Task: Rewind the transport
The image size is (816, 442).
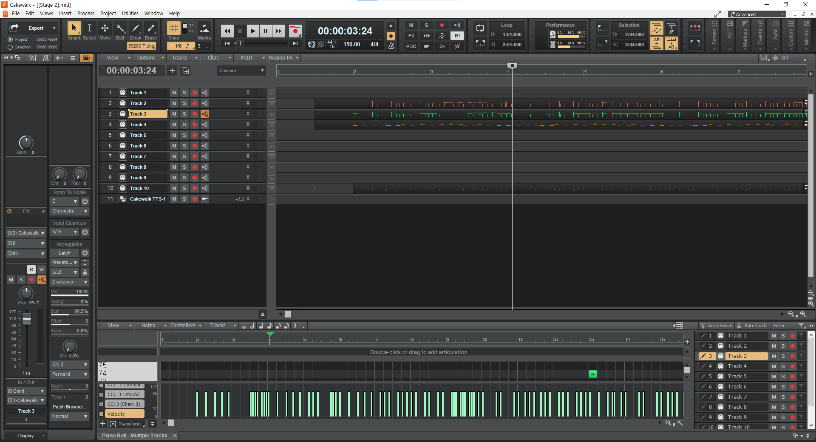Action: point(227,31)
